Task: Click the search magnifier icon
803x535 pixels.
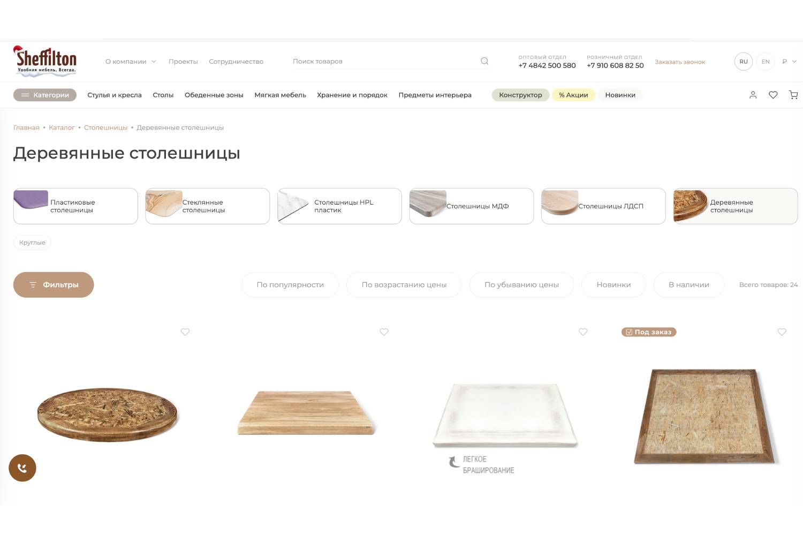Action: point(484,61)
